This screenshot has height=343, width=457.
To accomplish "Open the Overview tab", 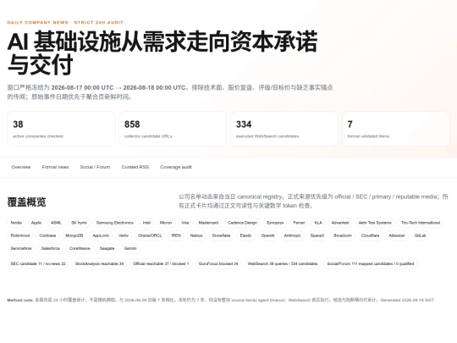I will 21,167.
